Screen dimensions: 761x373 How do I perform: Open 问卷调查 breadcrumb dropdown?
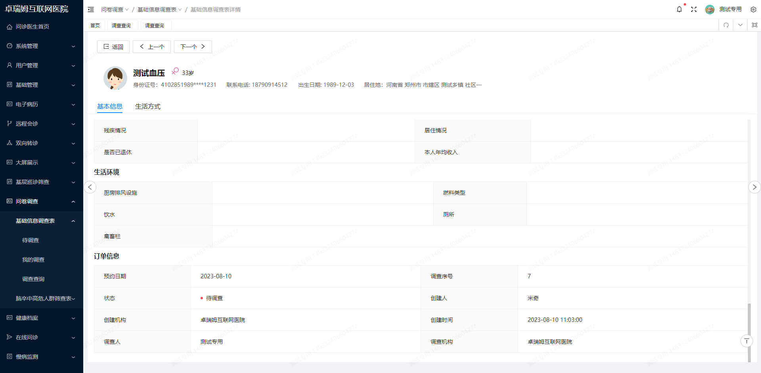(115, 10)
